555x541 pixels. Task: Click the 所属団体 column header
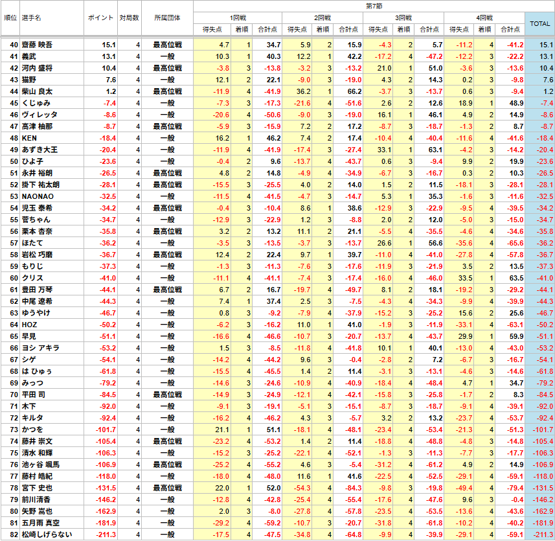(x=167, y=17)
